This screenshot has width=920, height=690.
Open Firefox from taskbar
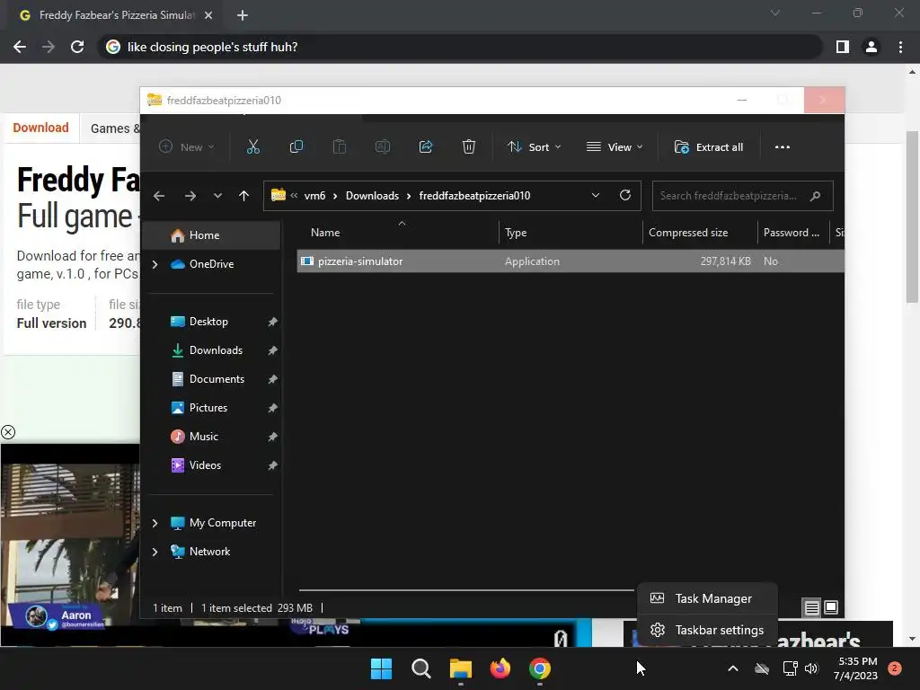pyautogui.click(x=500, y=668)
